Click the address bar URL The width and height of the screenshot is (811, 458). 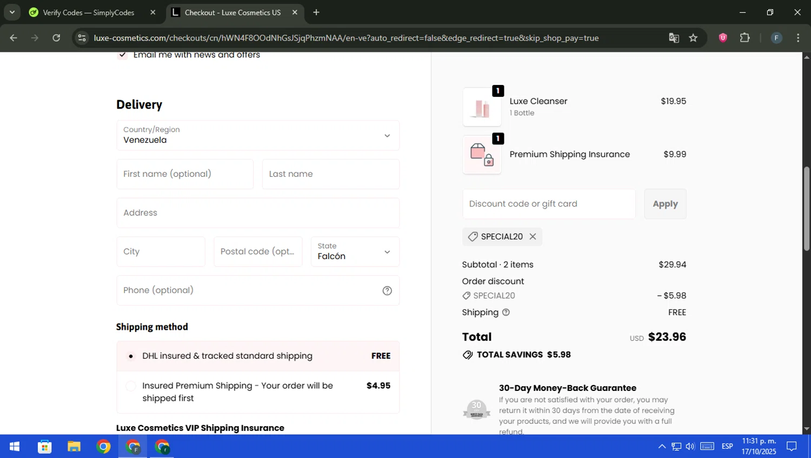(x=346, y=38)
